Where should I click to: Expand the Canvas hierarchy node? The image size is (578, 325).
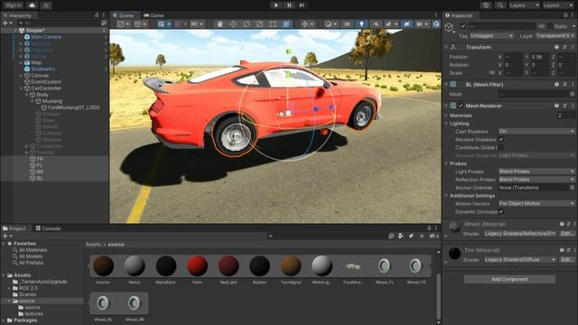(21, 76)
